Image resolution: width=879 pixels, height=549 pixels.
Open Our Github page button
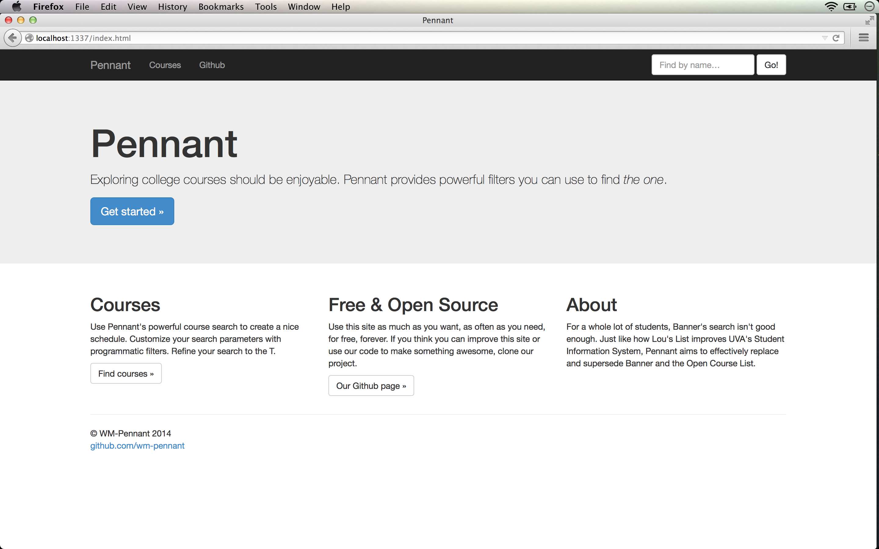point(371,386)
